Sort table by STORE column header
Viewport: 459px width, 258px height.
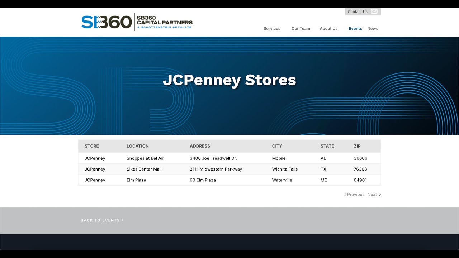click(x=92, y=146)
